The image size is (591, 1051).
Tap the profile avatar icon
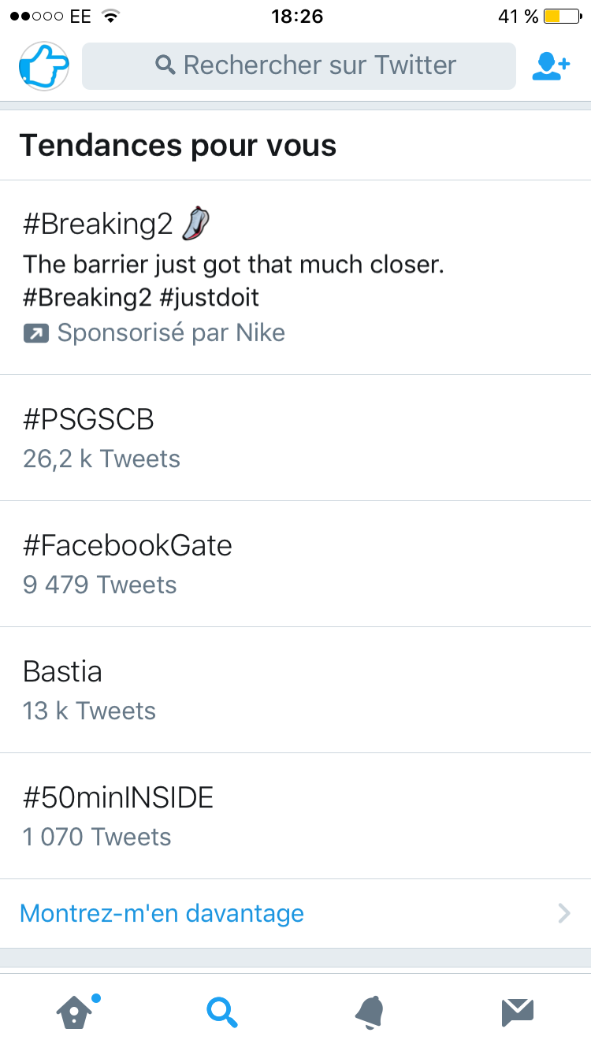[x=44, y=66]
